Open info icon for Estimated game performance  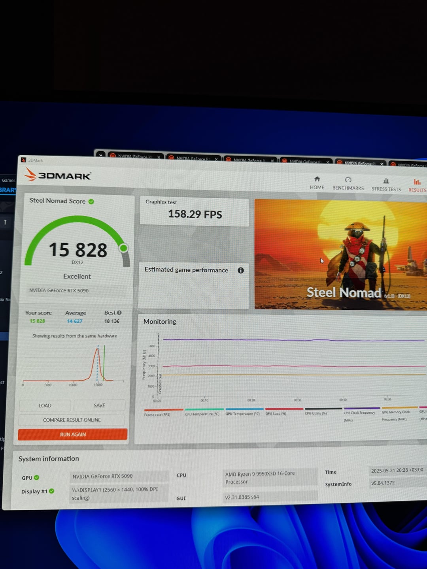coord(241,270)
